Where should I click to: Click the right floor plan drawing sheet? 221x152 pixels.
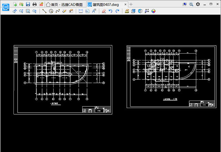[x=172, y=77]
